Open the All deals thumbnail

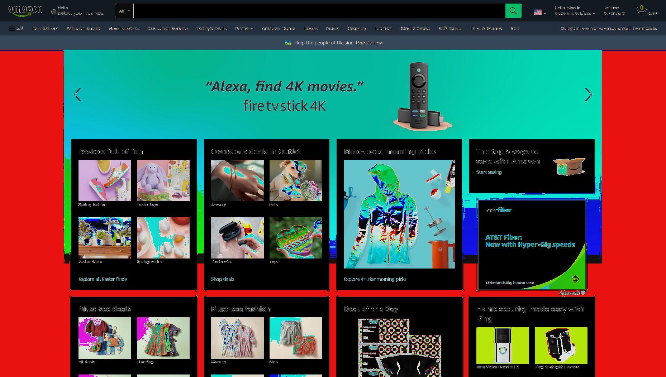pos(105,338)
